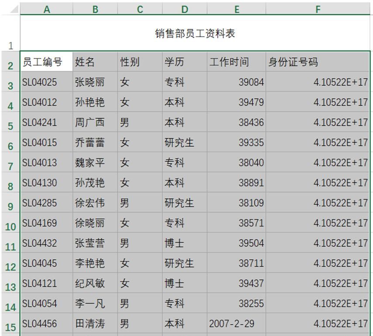
Task: Select column header C
Action: tap(139, 9)
